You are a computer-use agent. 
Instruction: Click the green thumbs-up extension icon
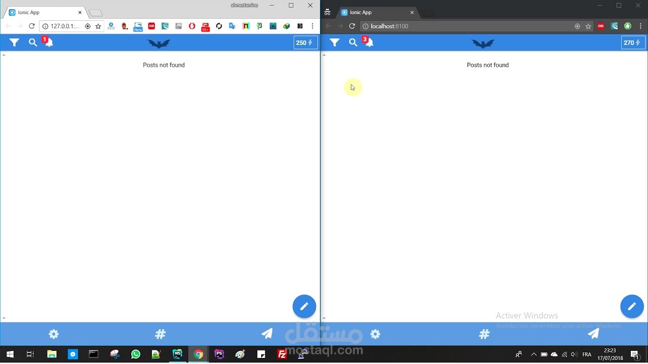pos(628,26)
